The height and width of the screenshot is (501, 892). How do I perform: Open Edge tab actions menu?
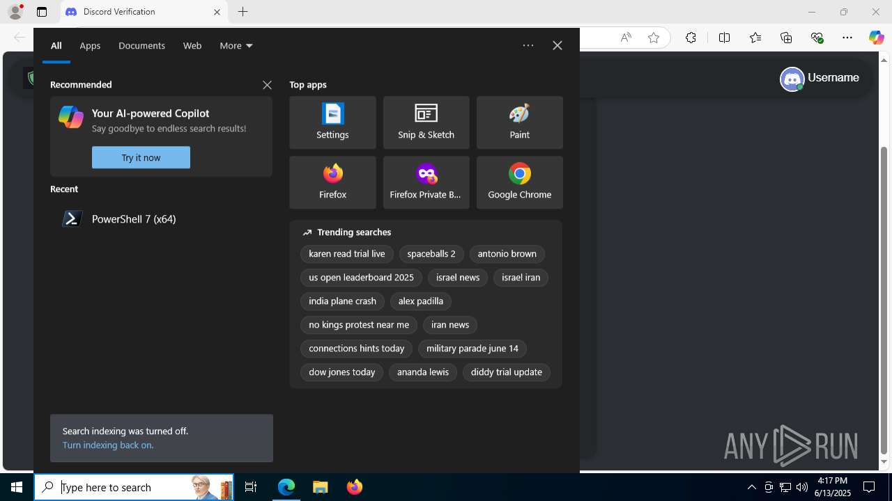coord(42,12)
